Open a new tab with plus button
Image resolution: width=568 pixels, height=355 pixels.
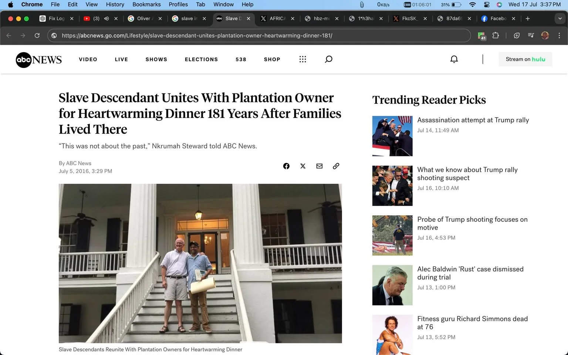pyautogui.click(x=528, y=18)
